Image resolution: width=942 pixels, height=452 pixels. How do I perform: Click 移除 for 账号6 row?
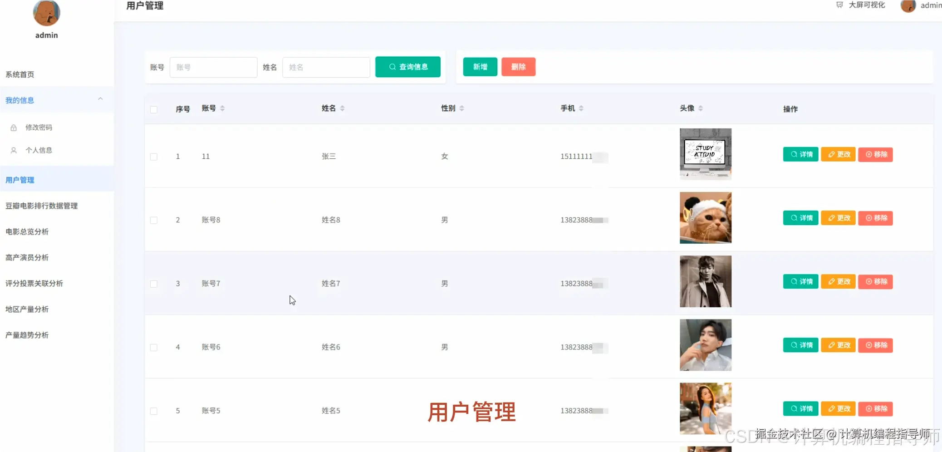click(x=876, y=345)
